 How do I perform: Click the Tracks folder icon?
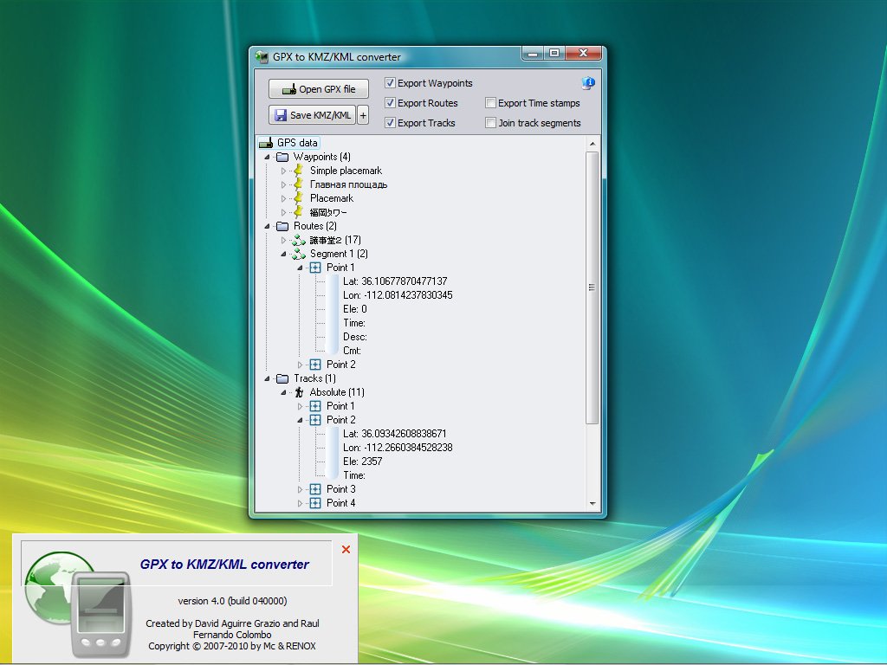pyautogui.click(x=282, y=378)
